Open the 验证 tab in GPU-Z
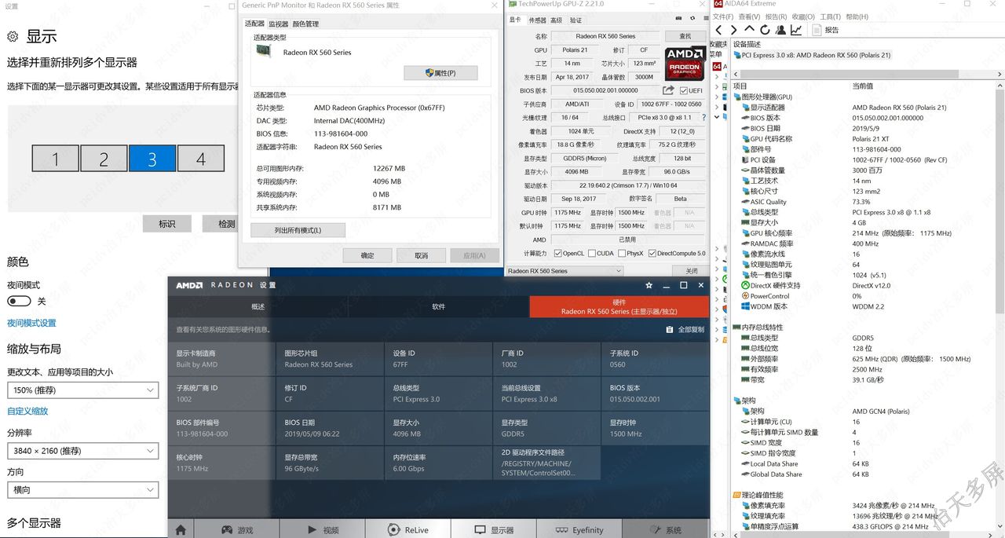Screen dimensions: 1005x538 [576, 20]
